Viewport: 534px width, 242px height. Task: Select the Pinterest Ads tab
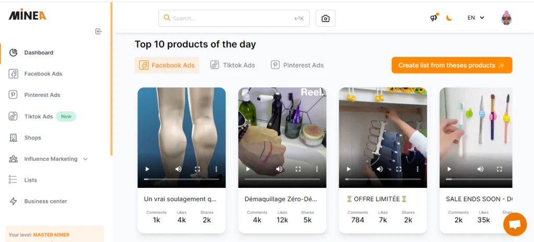297,65
